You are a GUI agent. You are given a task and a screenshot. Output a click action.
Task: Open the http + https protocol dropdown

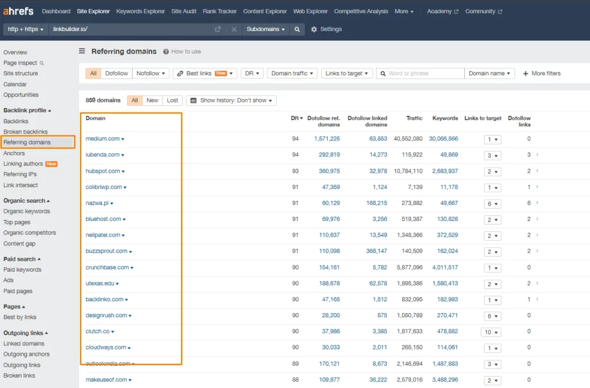pos(25,29)
